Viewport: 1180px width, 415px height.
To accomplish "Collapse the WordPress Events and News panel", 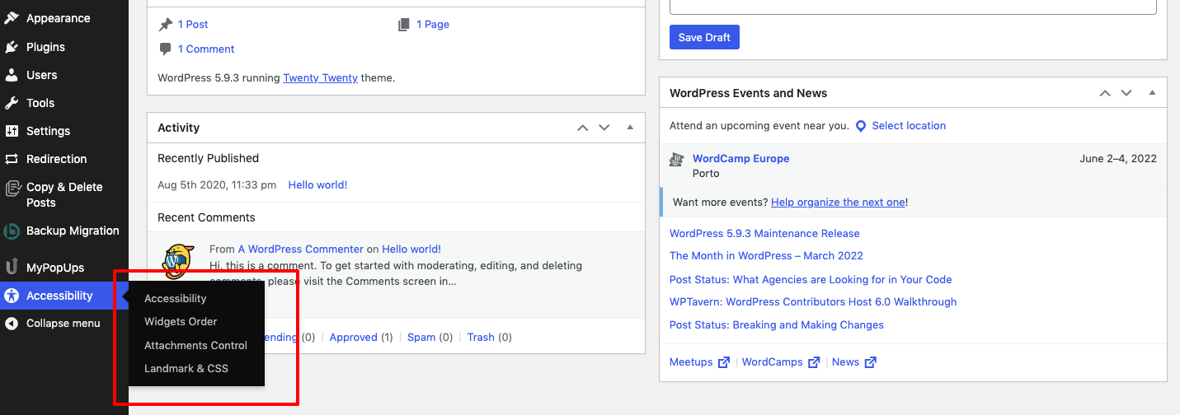I will [x=1153, y=93].
